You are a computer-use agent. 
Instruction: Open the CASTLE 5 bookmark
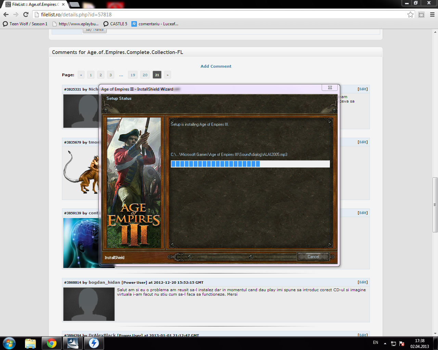click(115, 24)
